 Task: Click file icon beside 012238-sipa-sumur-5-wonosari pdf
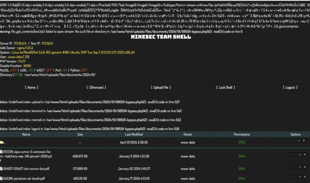(x=1, y=152)
